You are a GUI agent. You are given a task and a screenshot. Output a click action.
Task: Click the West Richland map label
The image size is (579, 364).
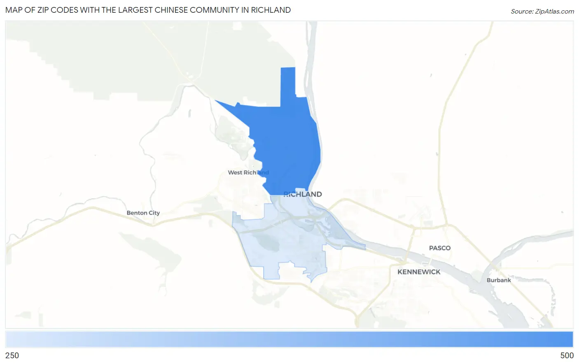(x=248, y=172)
